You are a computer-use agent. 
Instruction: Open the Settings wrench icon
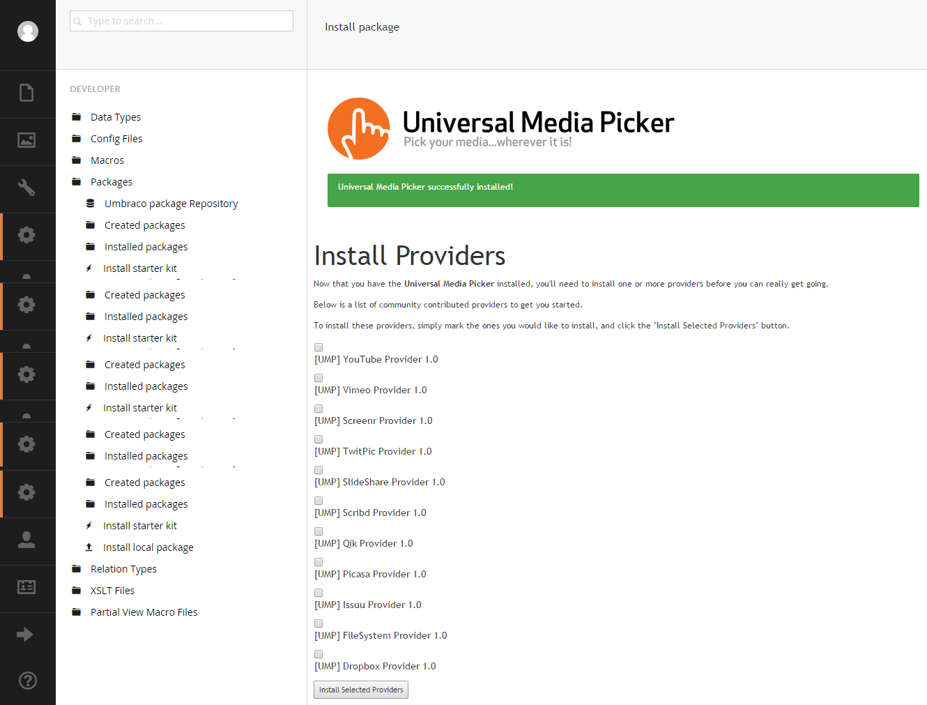(x=26, y=188)
